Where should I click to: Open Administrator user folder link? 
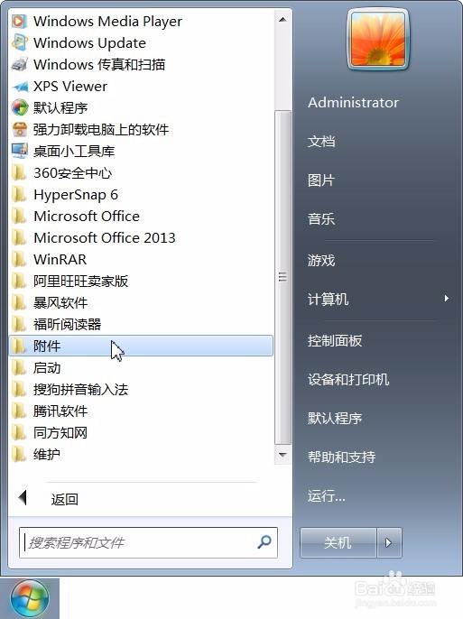(353, 103)
